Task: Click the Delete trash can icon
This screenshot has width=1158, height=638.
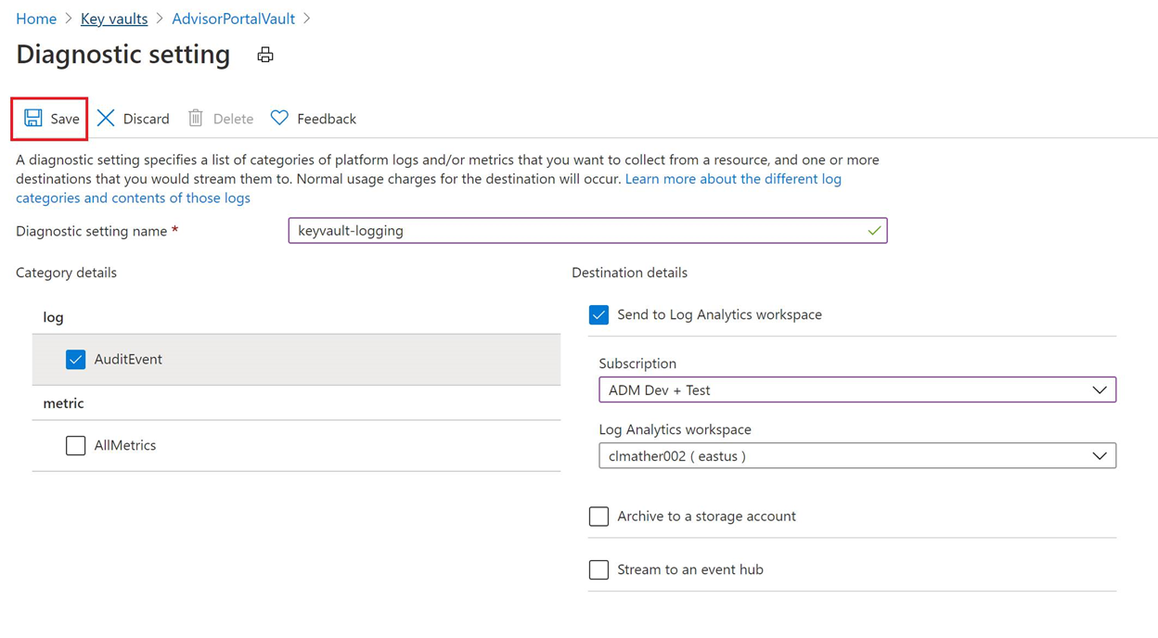Action: click(x=196, y=118)
